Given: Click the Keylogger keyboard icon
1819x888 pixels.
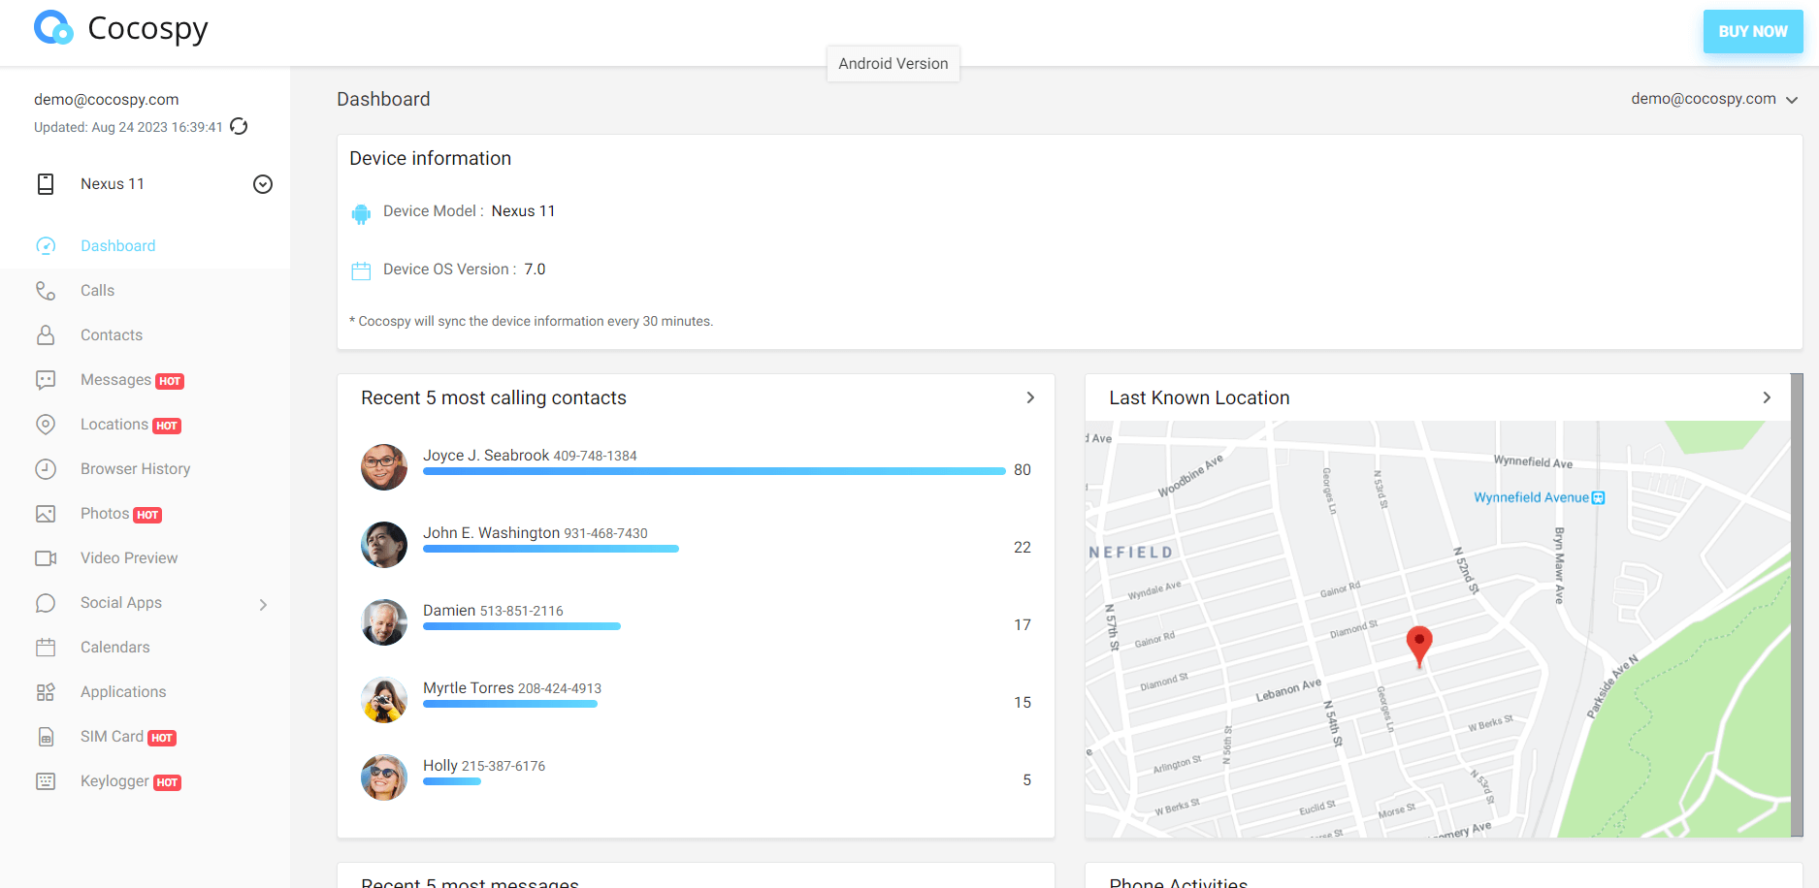Looking at the screenshot, I should point(46,781).
